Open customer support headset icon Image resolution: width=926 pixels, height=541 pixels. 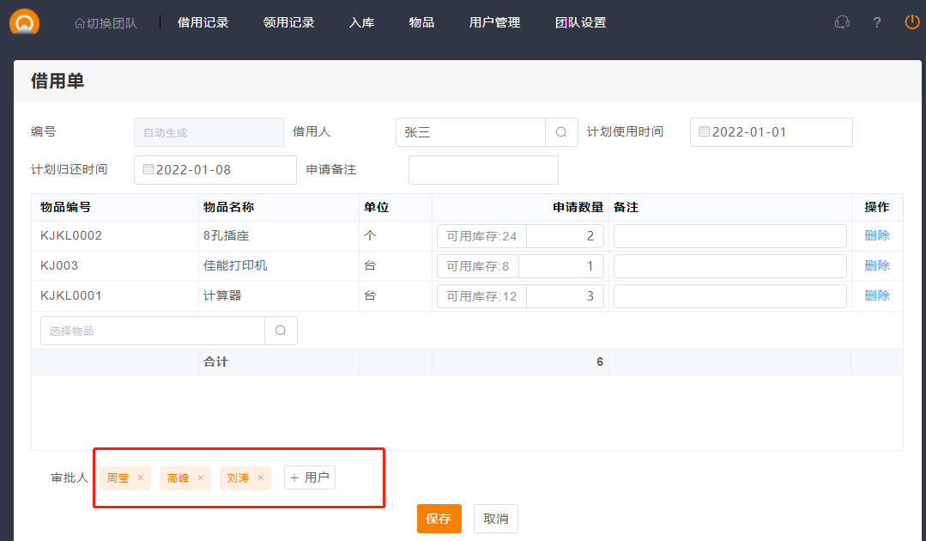point(842,22)
